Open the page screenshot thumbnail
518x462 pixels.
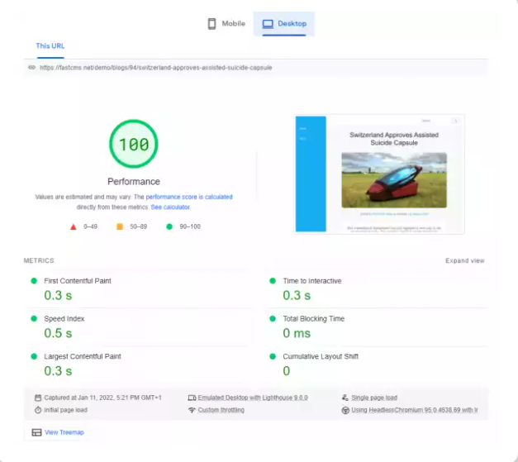click(x=379, y=174)
